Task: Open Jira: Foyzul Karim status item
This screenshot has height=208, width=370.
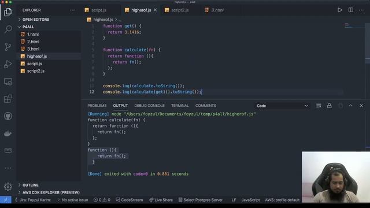Action: coord(33,200)
